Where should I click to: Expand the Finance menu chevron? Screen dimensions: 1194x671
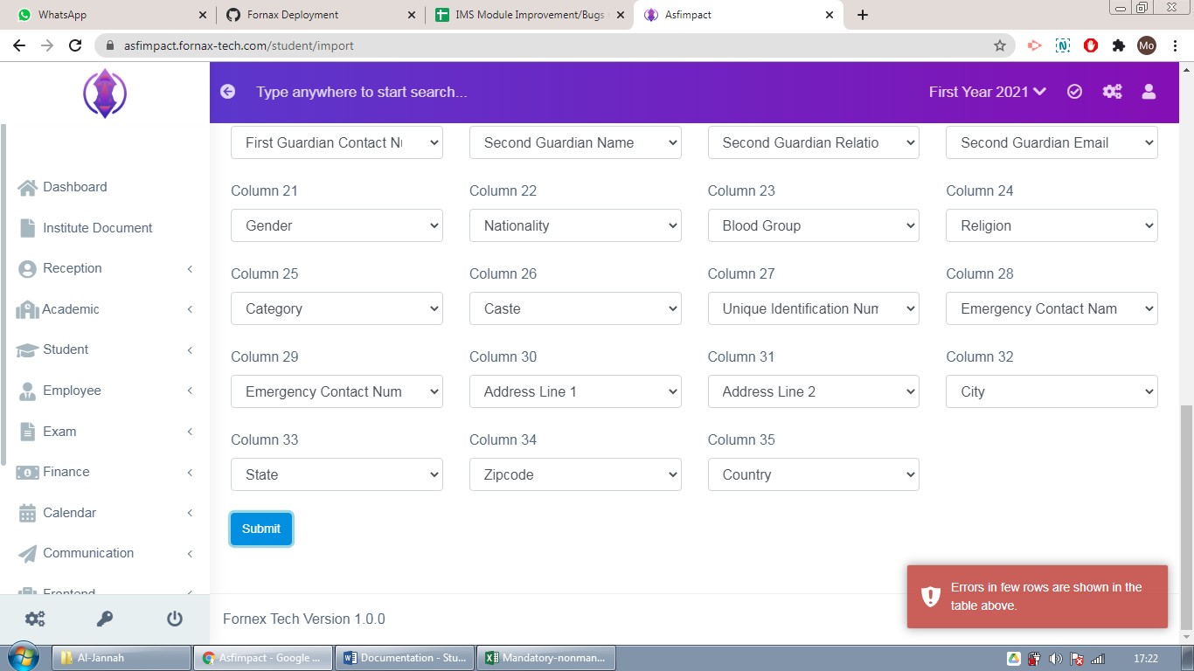[x=190, y=473]
